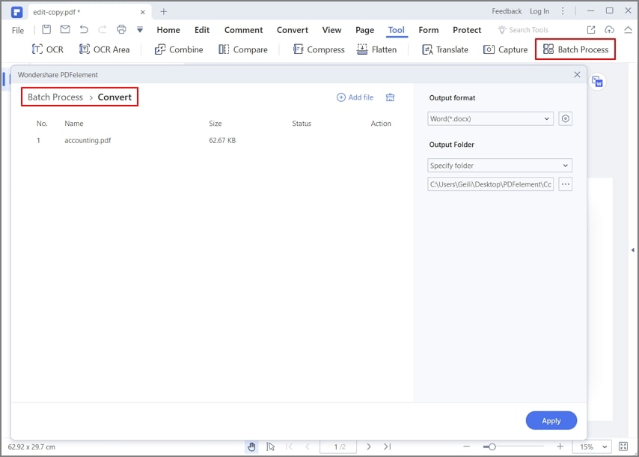The height and width of the screenshot is (457, 639).
Task: Open the Compare tool
Action: click(x=243, y=49)
